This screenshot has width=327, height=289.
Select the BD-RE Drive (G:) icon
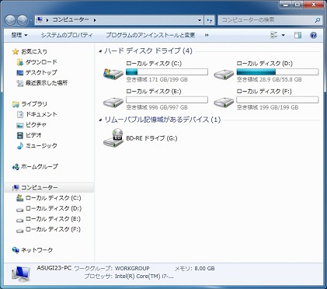(x=113, y=138)
